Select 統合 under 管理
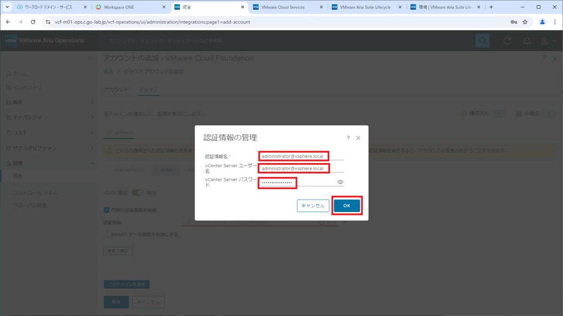Screen dimensions: 563x316 coord(18,176)
